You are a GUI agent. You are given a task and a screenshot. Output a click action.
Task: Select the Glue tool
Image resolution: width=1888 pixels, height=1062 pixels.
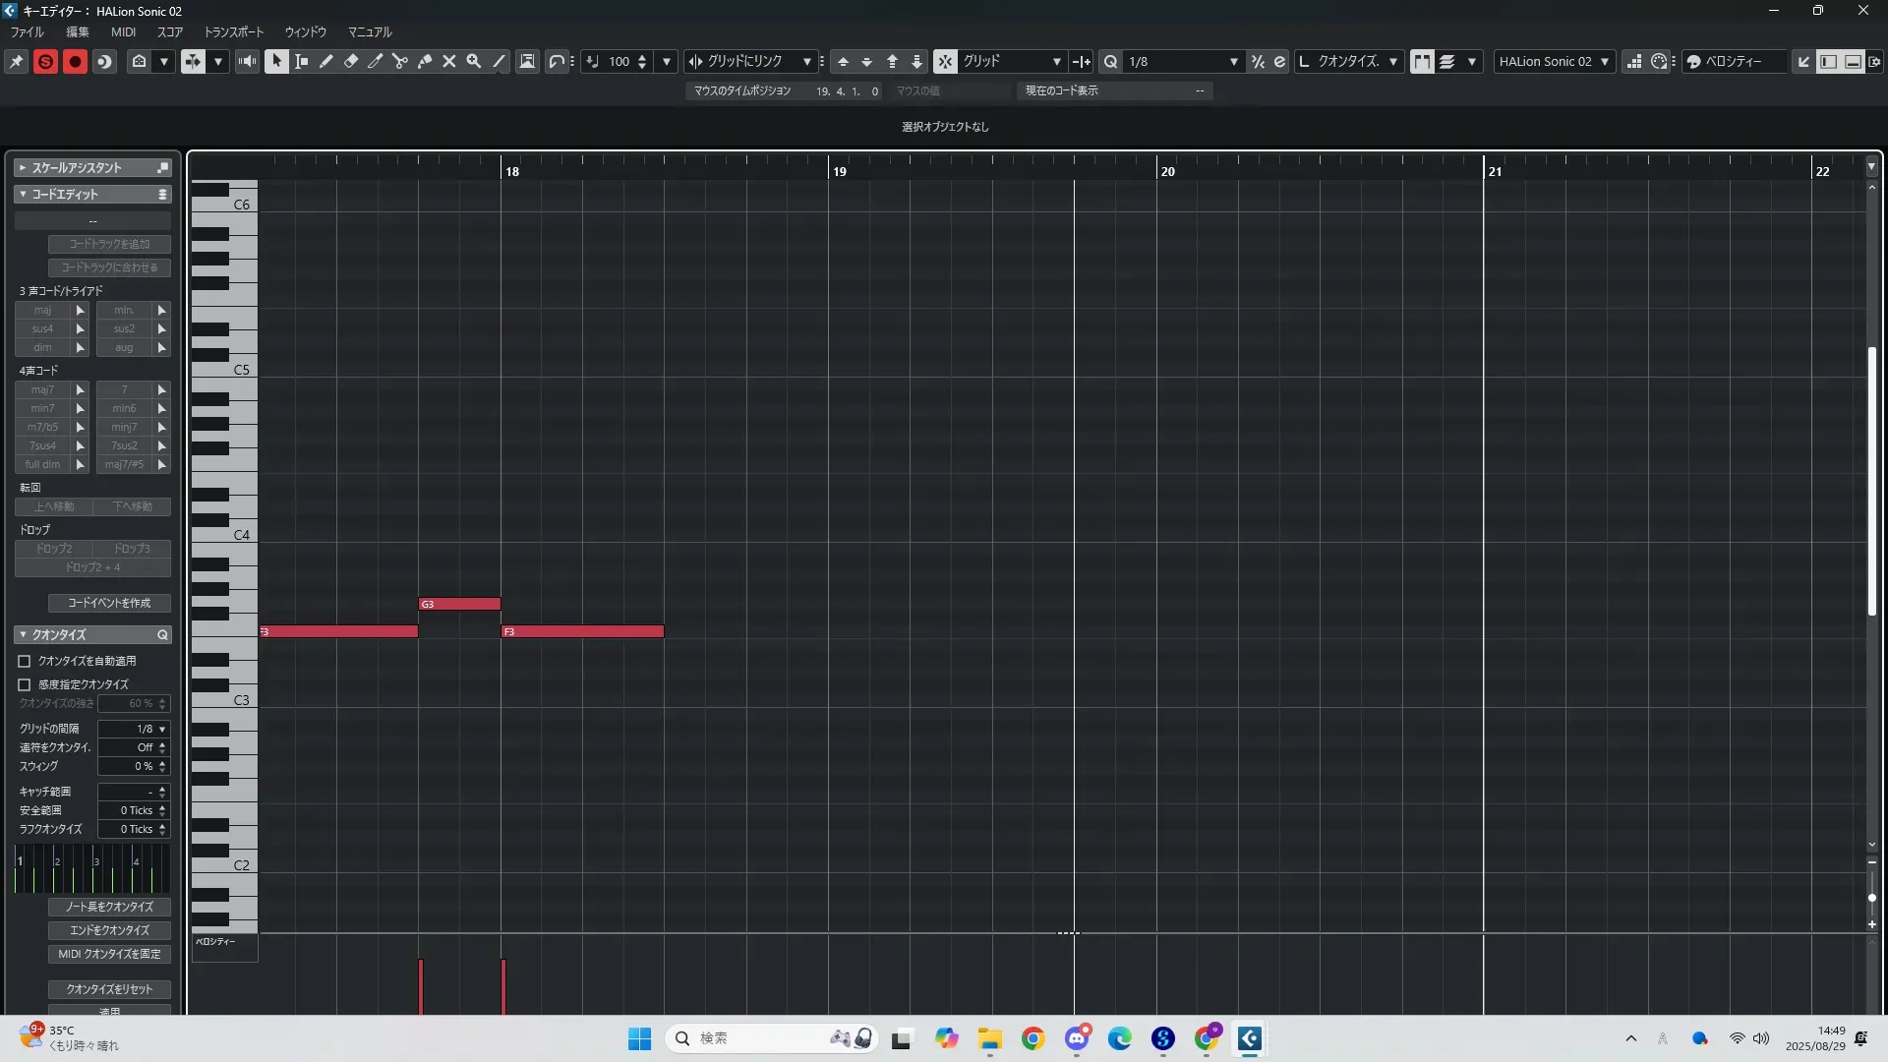point(425,61)
